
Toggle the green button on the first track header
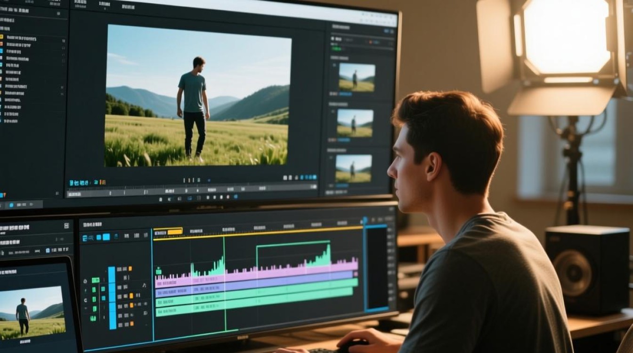[96, 280]
